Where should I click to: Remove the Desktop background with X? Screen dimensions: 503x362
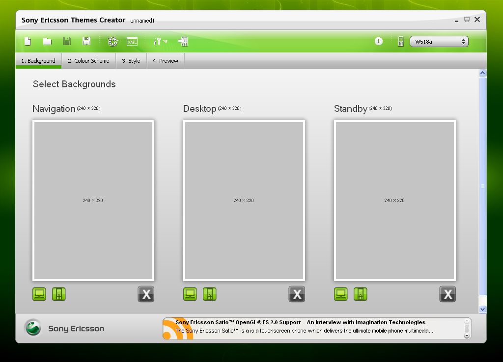pos(297,294)
